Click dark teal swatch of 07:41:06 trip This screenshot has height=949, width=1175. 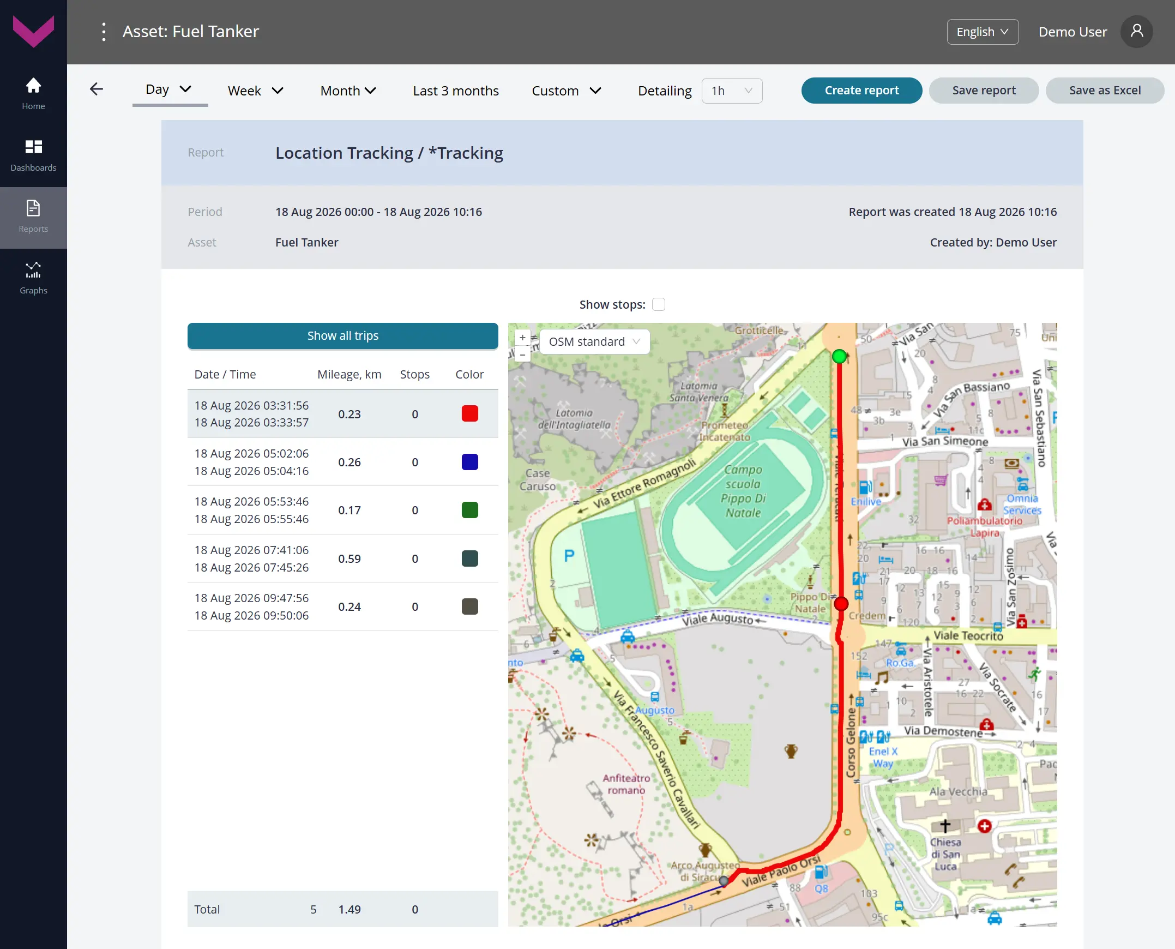(469, 558)
